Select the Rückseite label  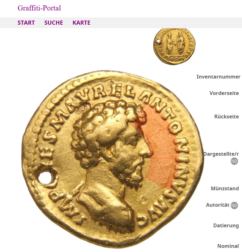point(226,117)
